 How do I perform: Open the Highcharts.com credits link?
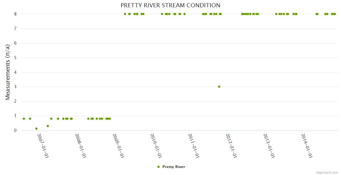327,173
